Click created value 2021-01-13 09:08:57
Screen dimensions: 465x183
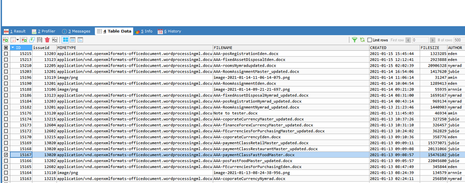[x=394, y=155]
